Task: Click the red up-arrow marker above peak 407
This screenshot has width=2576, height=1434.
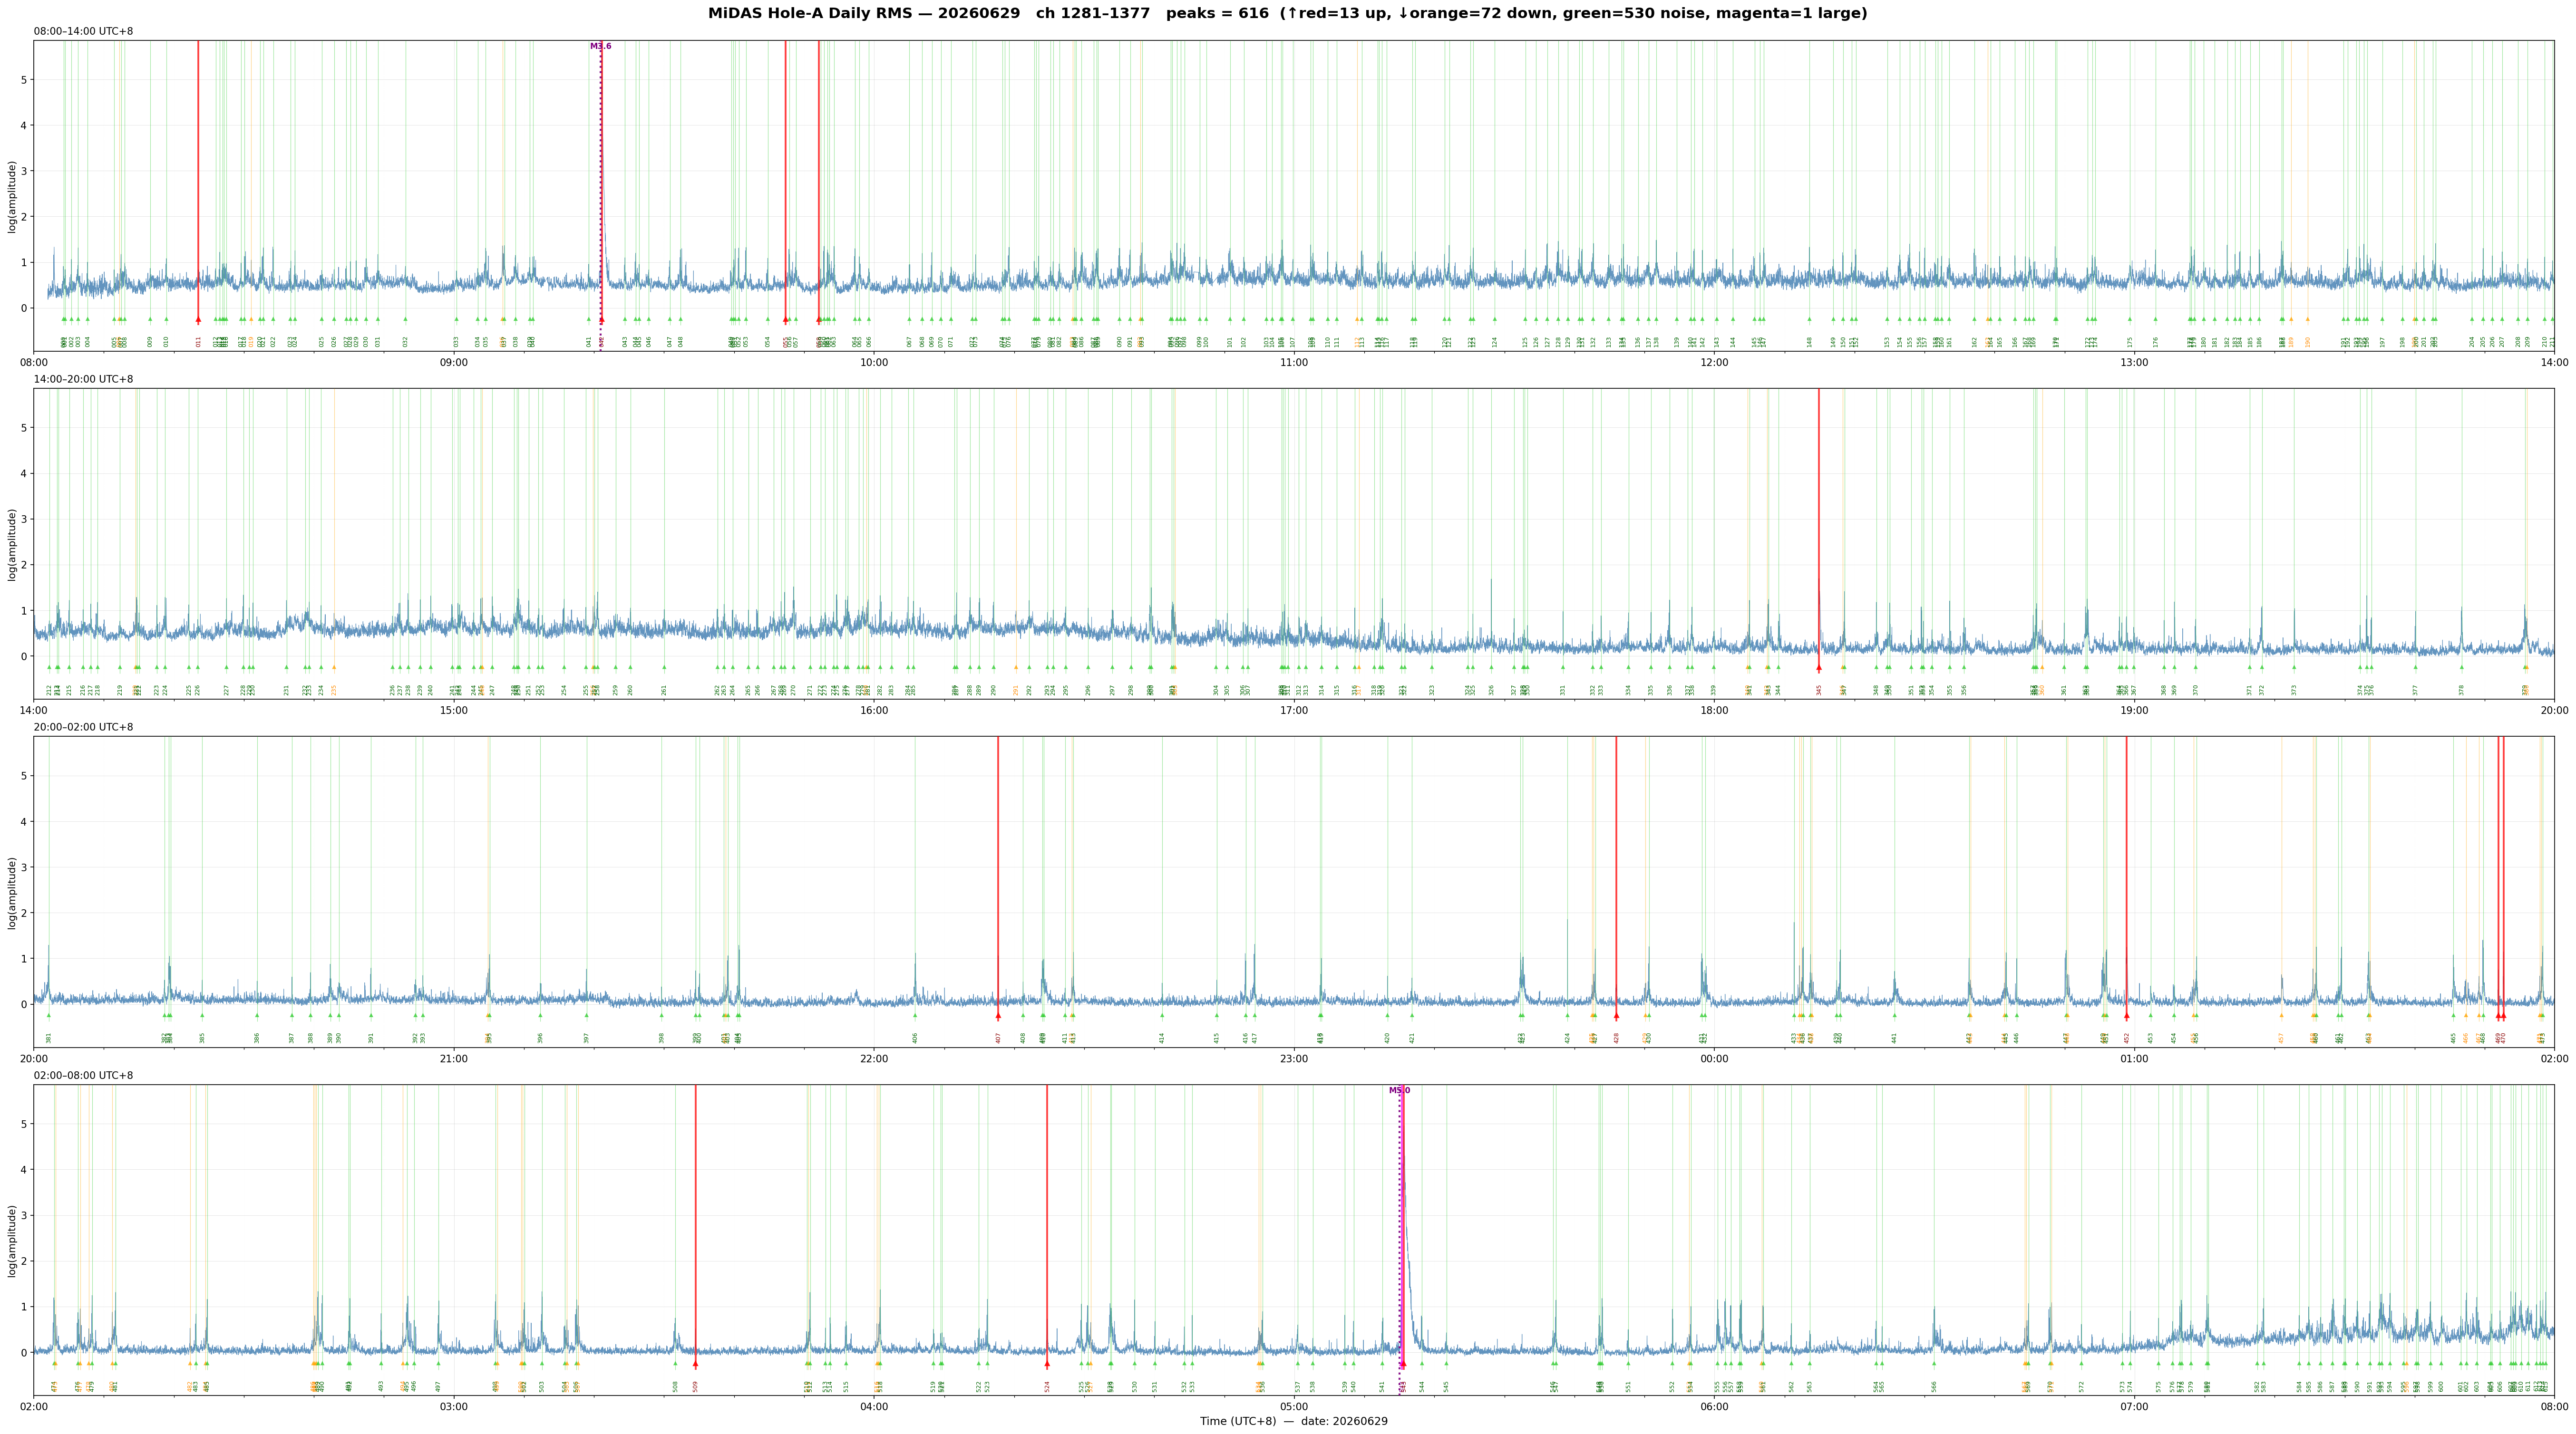Action: 997,1016
